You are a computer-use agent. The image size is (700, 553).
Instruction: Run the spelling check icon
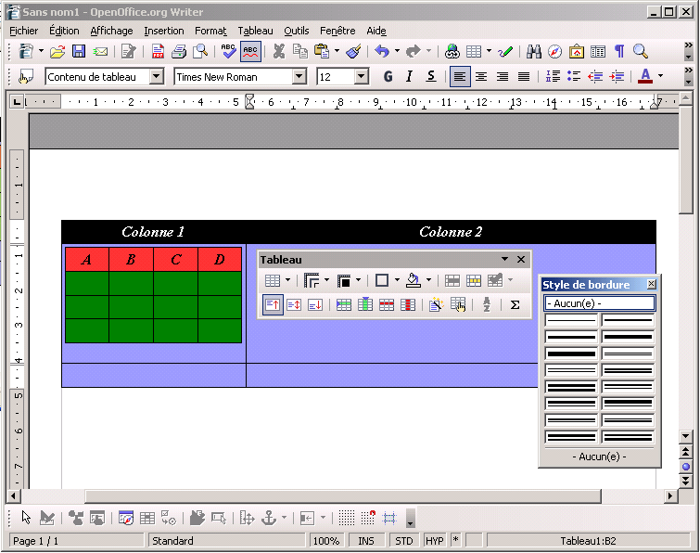click(229, 51)
